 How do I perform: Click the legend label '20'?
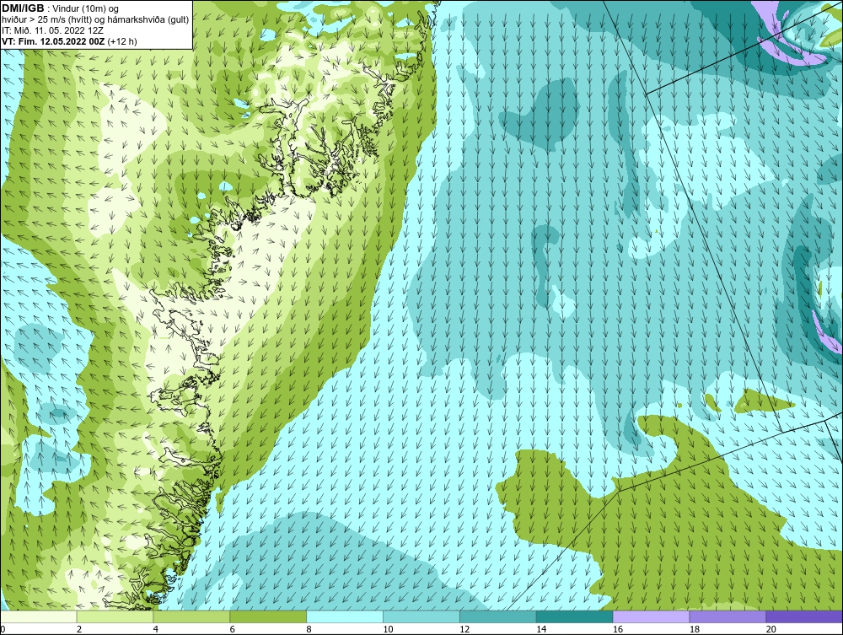(x=771, y=629)
